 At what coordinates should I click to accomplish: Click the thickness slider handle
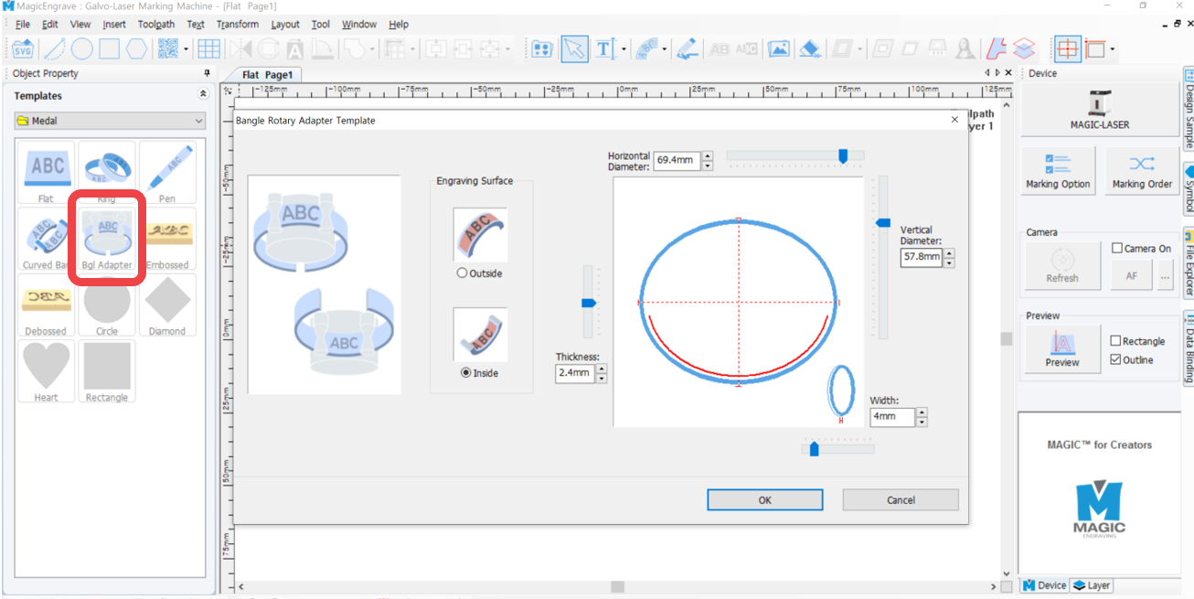[x=589, y=303]
